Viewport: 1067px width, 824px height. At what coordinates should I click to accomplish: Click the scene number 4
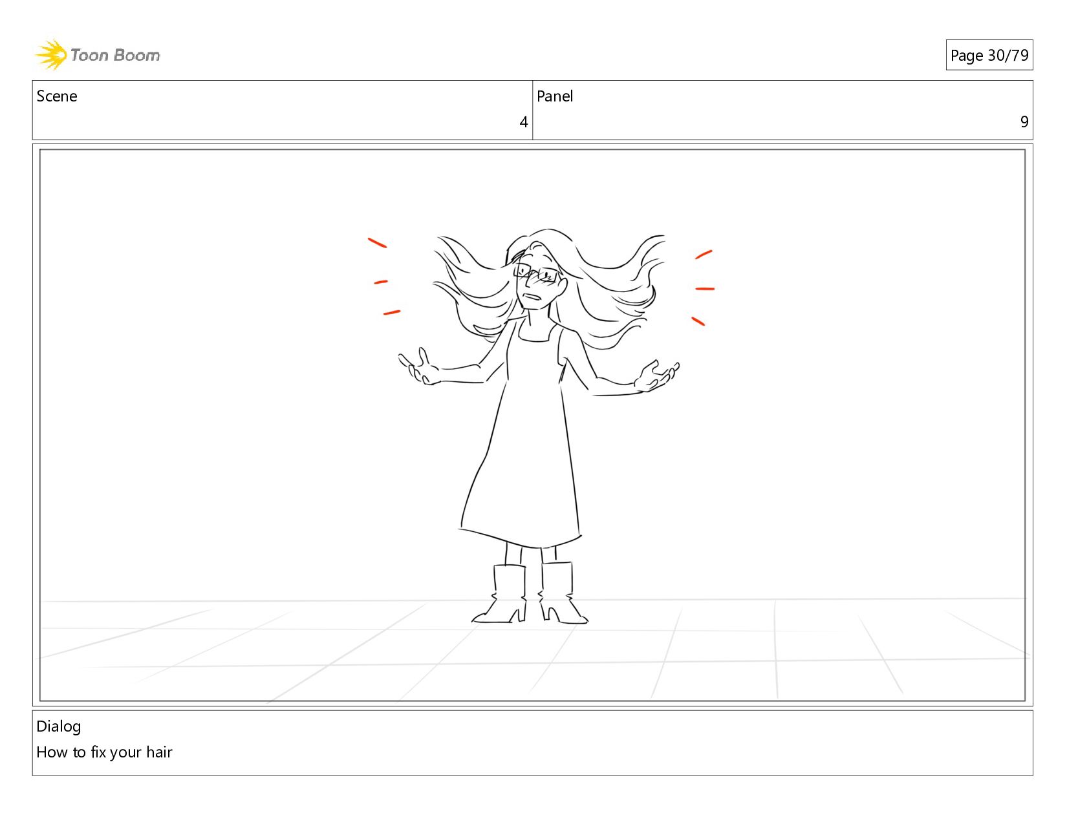pos(524,122)
